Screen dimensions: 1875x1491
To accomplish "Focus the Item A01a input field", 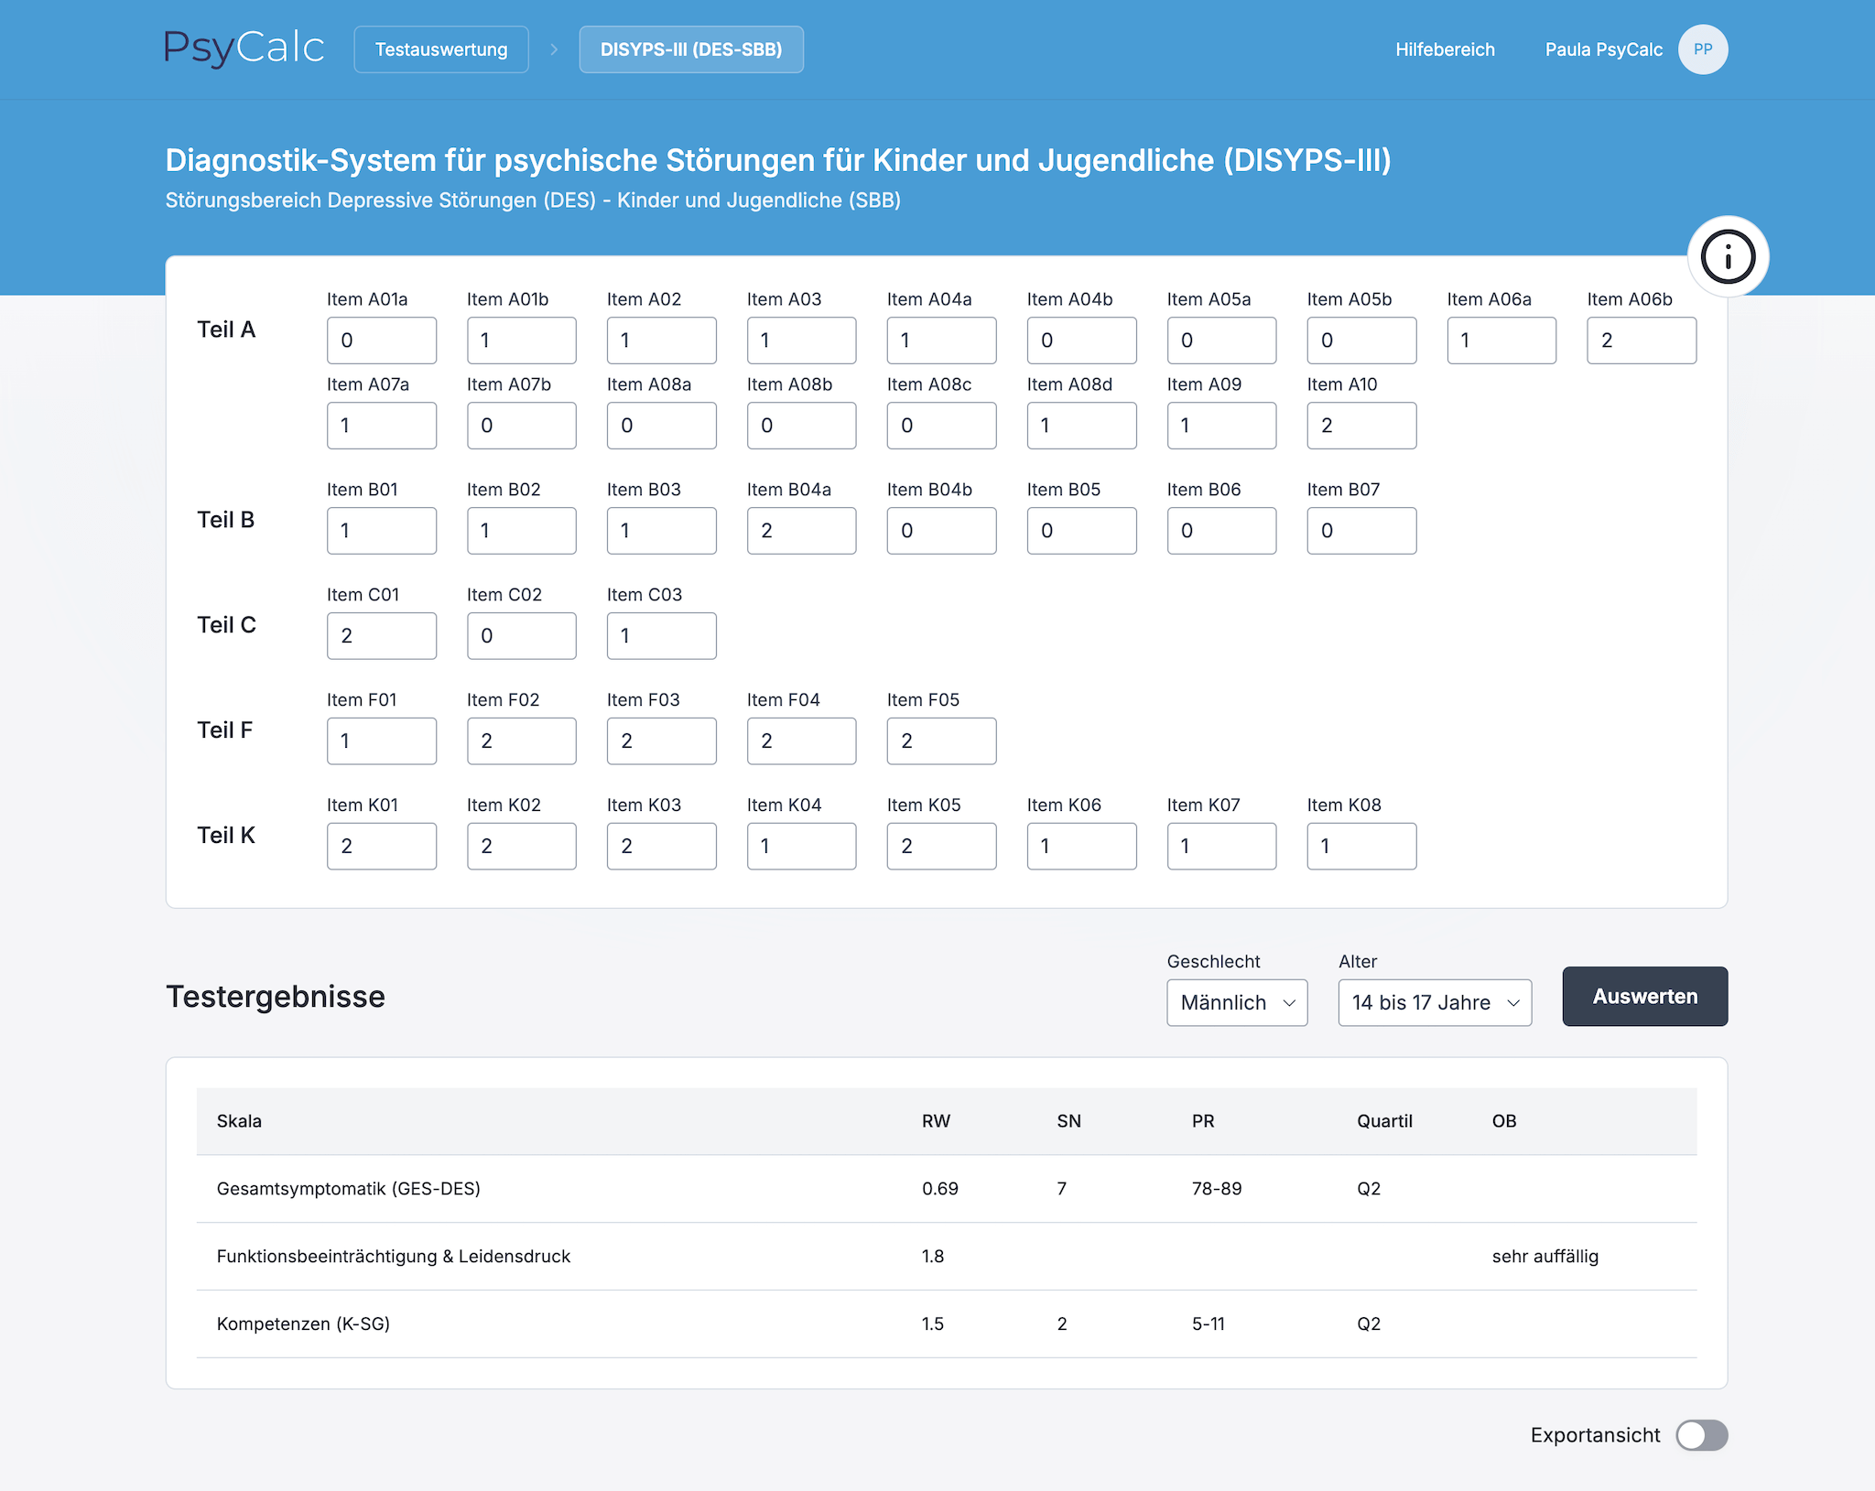I will (381, 340).
